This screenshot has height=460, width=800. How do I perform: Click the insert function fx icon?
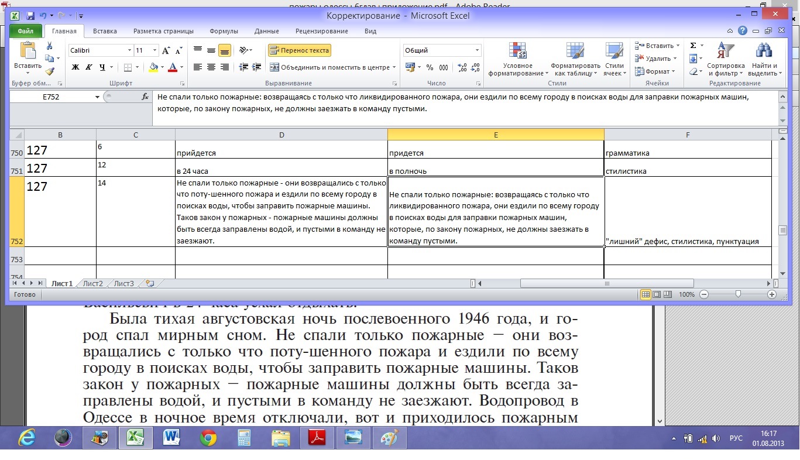(145, 97)
